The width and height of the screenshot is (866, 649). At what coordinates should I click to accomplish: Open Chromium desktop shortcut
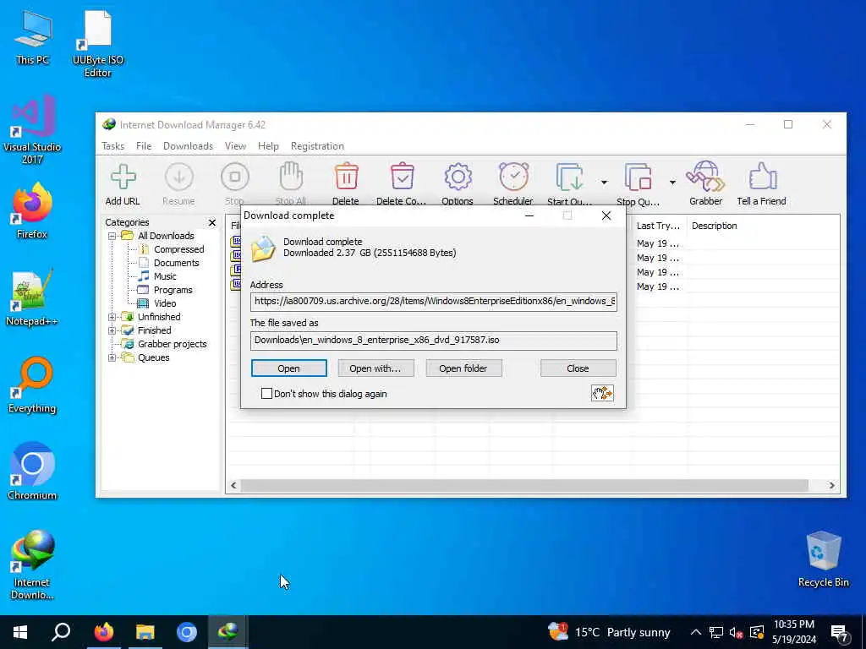pyautogui.click(x=32, y=472)
